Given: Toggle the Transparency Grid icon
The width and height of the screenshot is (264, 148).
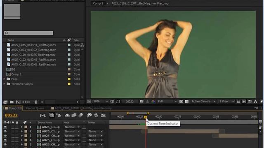Looking at the screenshot, I should click(187, 102).
